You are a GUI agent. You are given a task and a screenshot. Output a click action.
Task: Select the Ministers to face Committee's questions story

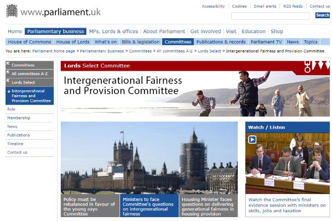[x=149, y=206]
